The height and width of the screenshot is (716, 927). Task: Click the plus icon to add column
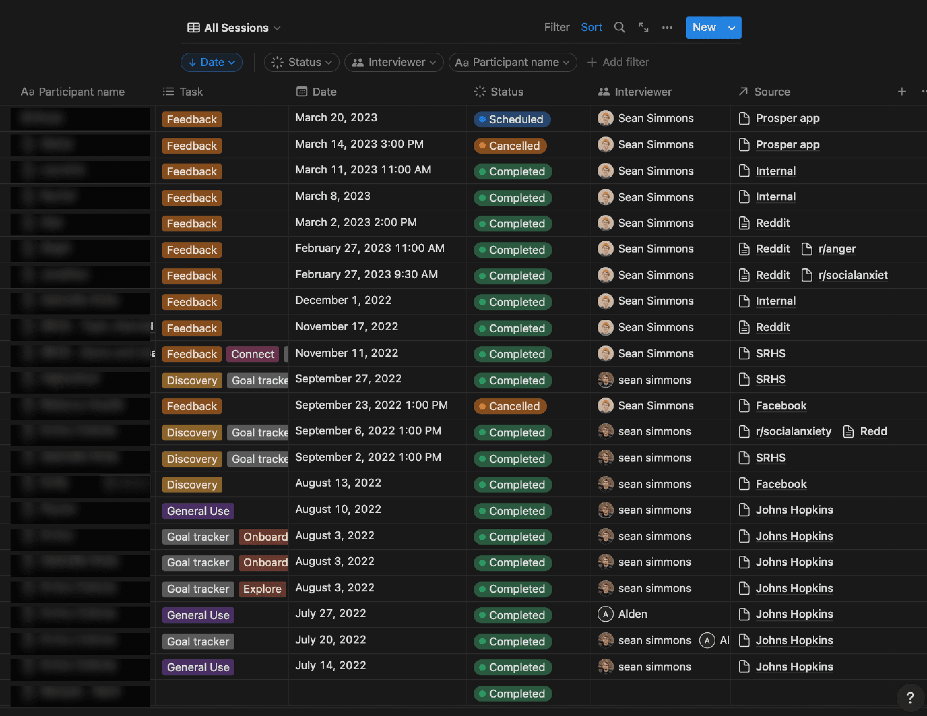902,92
